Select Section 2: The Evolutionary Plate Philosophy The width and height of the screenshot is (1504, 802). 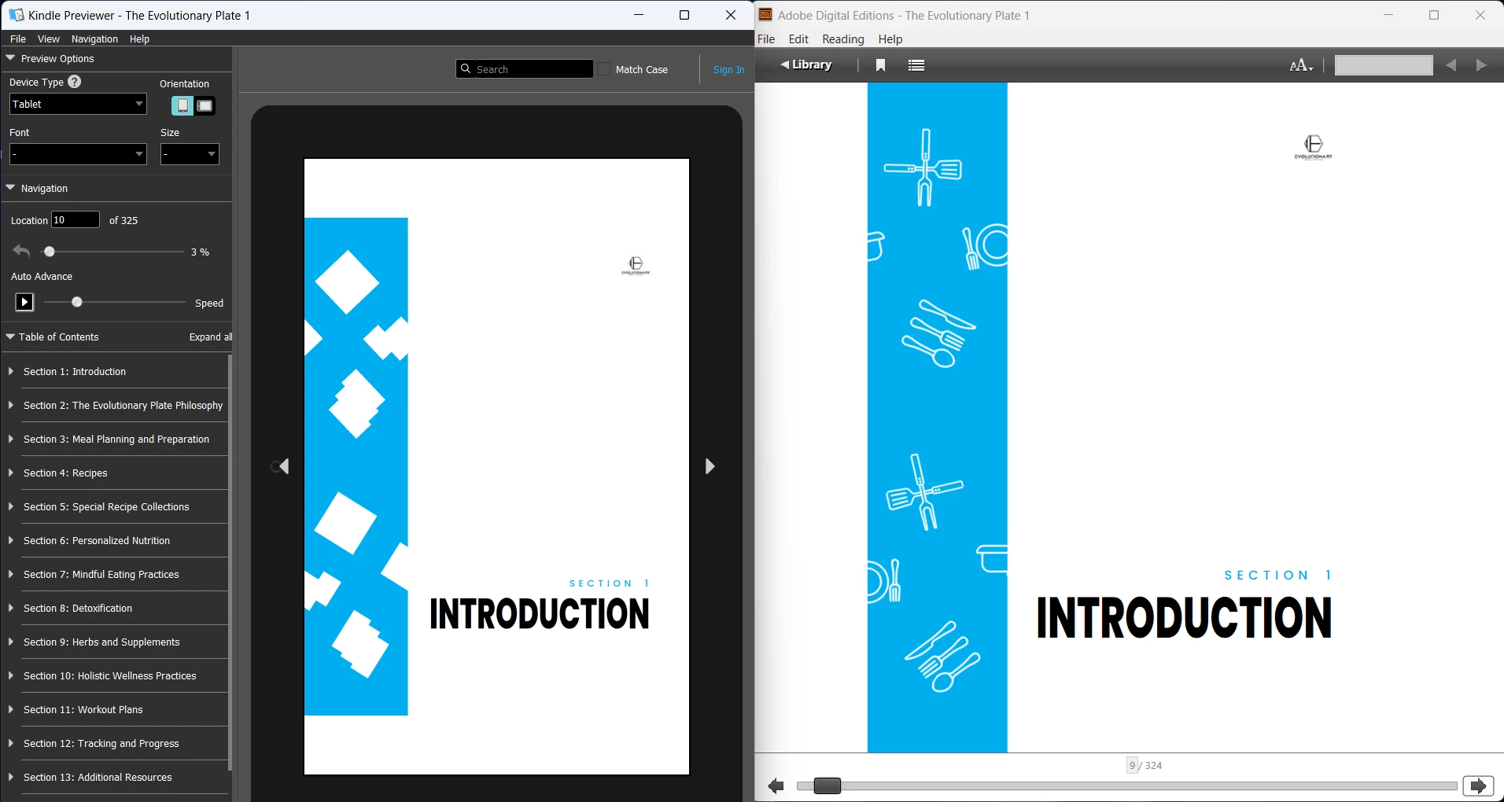tap(123, 405)
